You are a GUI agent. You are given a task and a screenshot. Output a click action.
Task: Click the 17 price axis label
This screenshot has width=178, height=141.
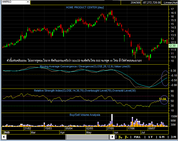pos(172,9)
